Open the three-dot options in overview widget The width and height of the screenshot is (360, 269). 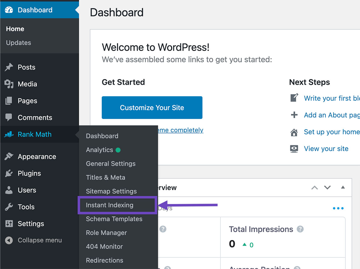[x=338, y=208]
